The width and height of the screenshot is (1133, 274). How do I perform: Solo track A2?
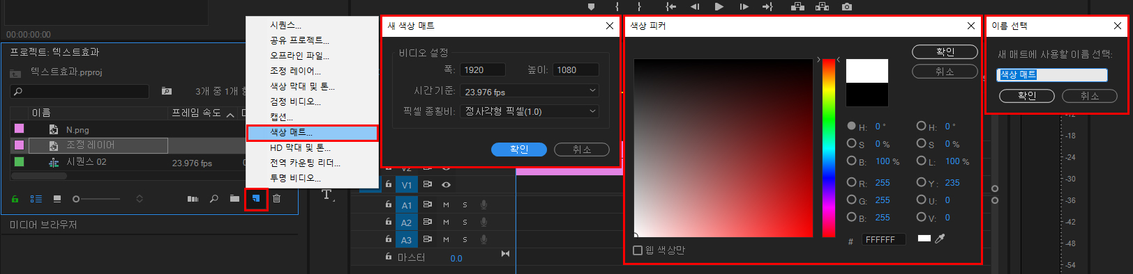pyautogui.click(x=465, y=222)
